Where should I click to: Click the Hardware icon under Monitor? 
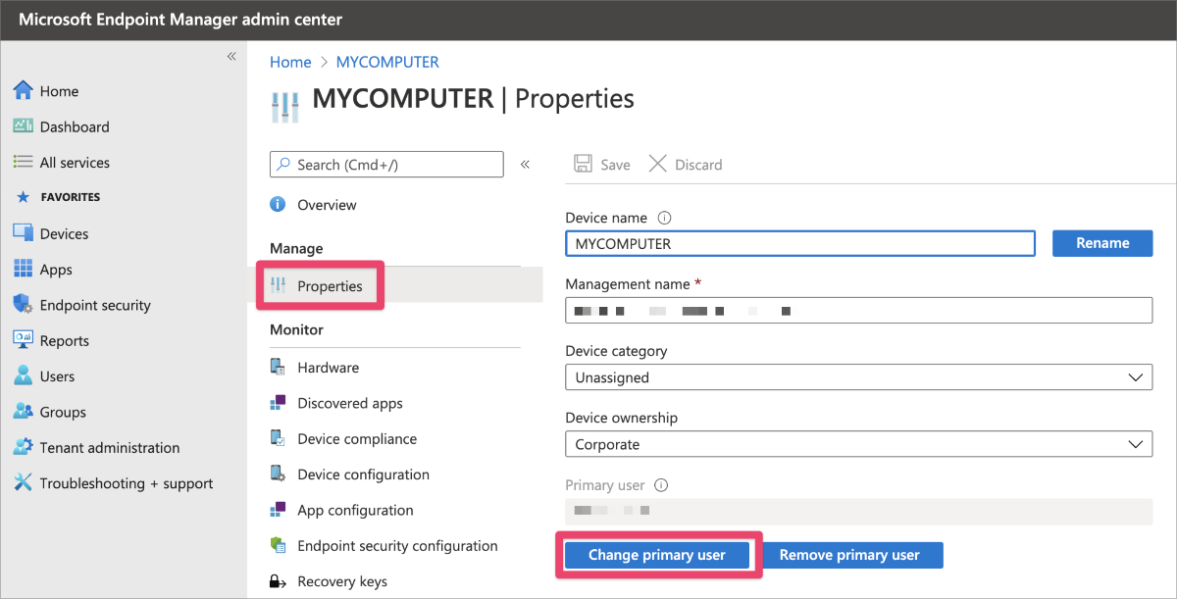(x=278, y=368)
